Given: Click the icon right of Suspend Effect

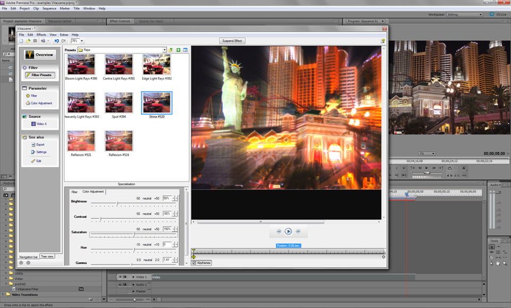Looking at the screenshot, I should (x=383, y=41).
